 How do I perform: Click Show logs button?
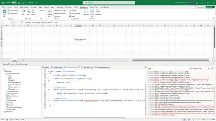[92, 13]
